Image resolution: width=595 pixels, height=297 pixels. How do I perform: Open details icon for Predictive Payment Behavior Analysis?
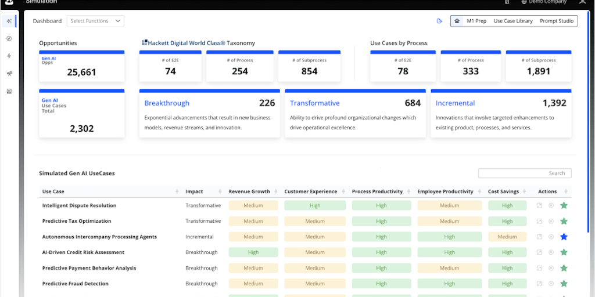point(539,268)
